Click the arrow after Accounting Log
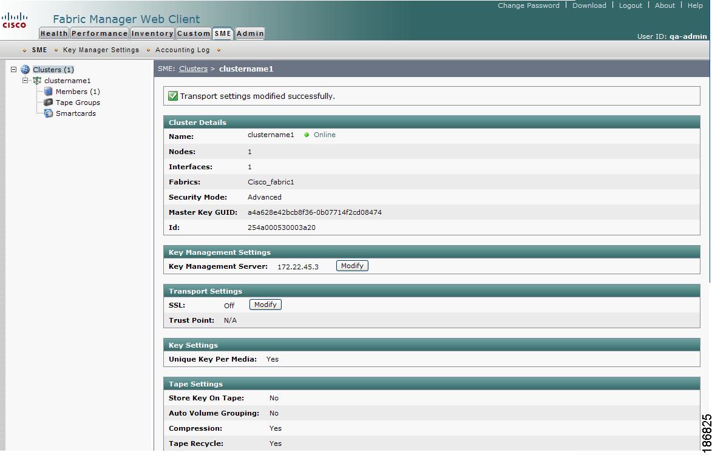Viewport: 712px width, 455px height. pyautogui.click(x=219, y=50)
